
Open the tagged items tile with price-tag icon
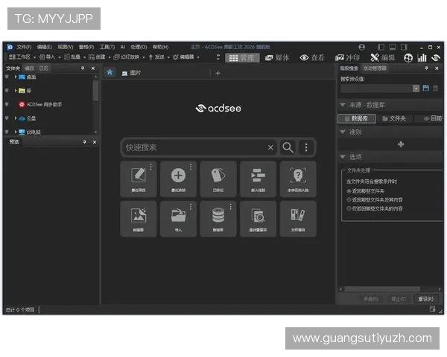(x=218, y=179)
